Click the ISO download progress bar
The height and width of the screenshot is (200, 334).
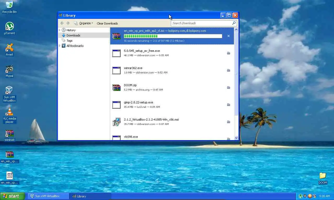click(173, 36)
